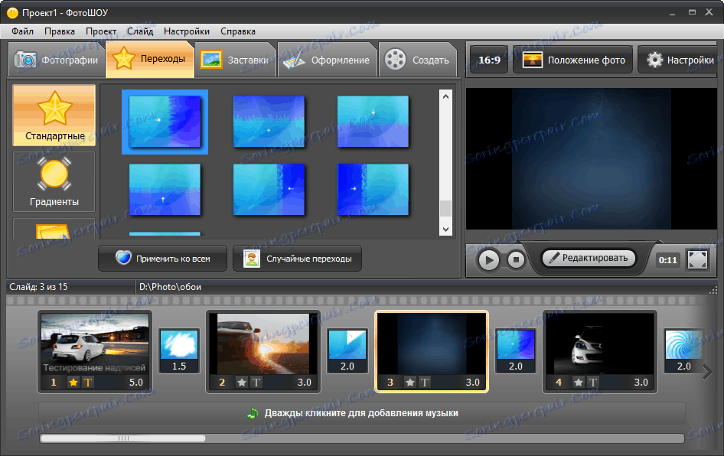This screenshot has width=724, height=456.
Task: Click the add music track bar
Action: click(x=361, y=413)
